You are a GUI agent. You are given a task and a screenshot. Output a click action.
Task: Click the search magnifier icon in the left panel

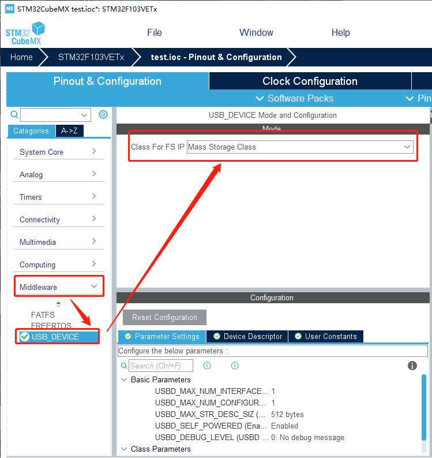[x=14, y=114]
